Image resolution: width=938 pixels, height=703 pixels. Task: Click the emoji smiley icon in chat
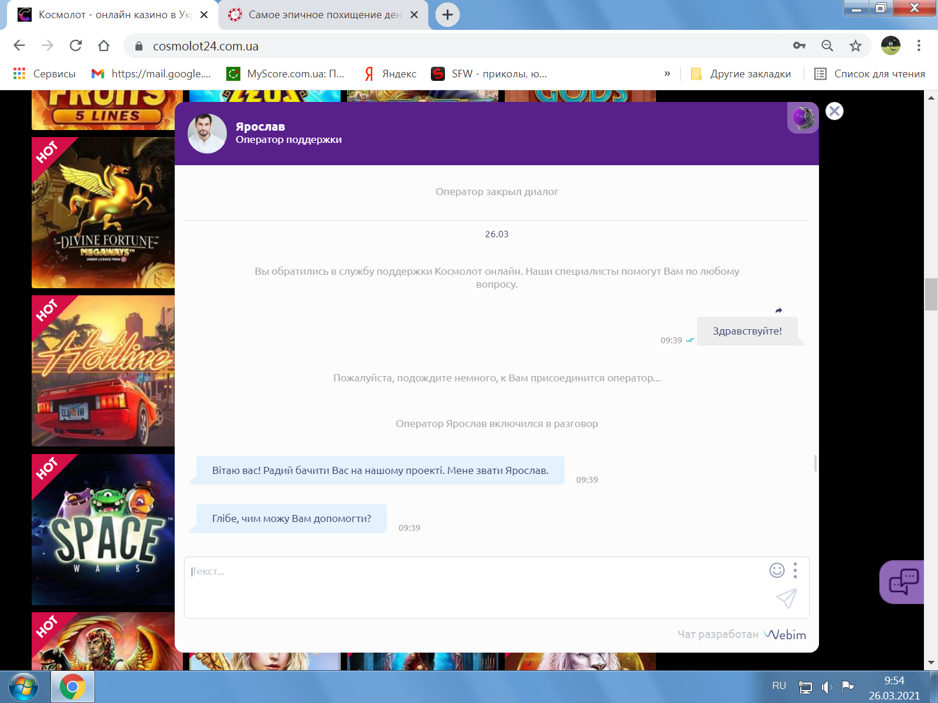777,571
